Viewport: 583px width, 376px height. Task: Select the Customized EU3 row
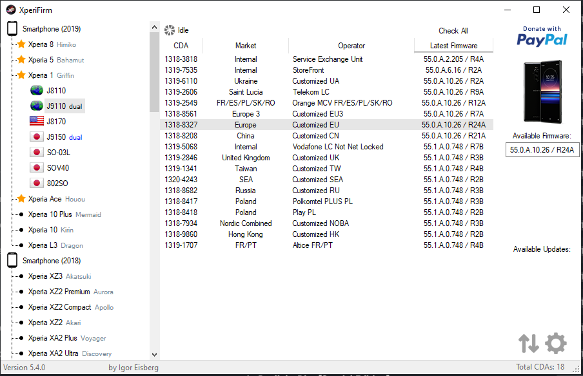click(x=327, y=113)
